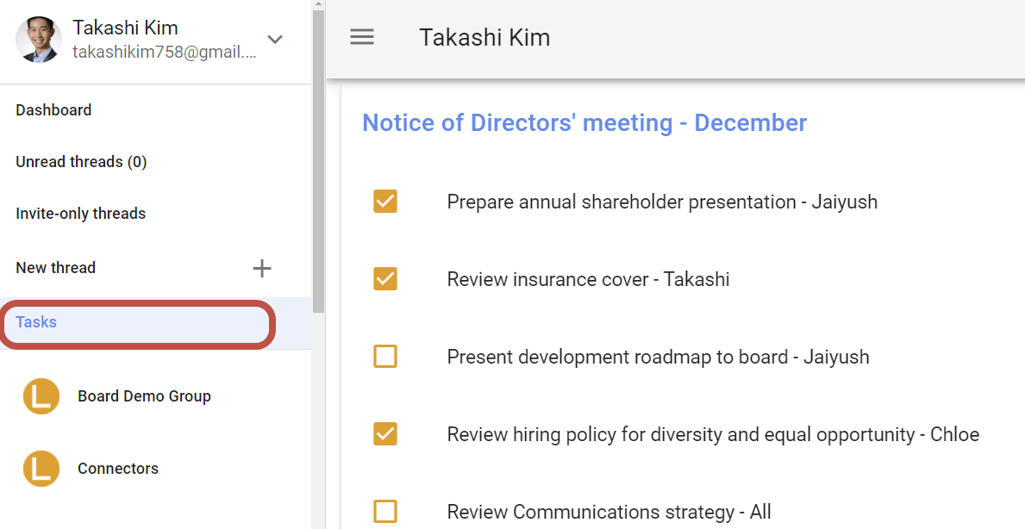Open the hamburger menu icon
Image resolution: width=1025 pixels, height=529 pixels.
click(x=362, y=37)
